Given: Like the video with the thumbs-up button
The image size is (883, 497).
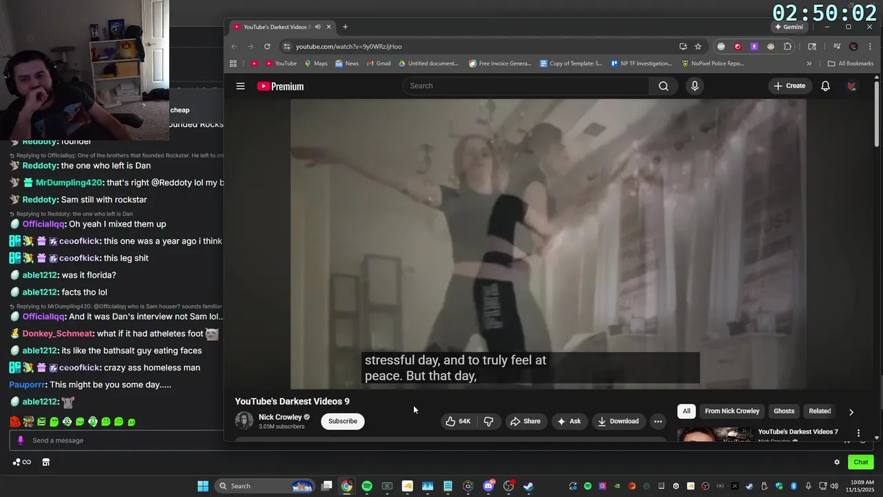Looking at the screenshot, I should point(458,421).
